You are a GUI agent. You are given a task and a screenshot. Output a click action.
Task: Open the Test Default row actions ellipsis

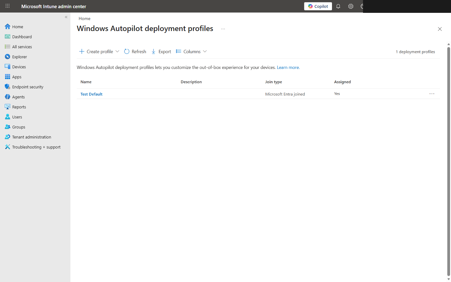[x=432, y=93]
